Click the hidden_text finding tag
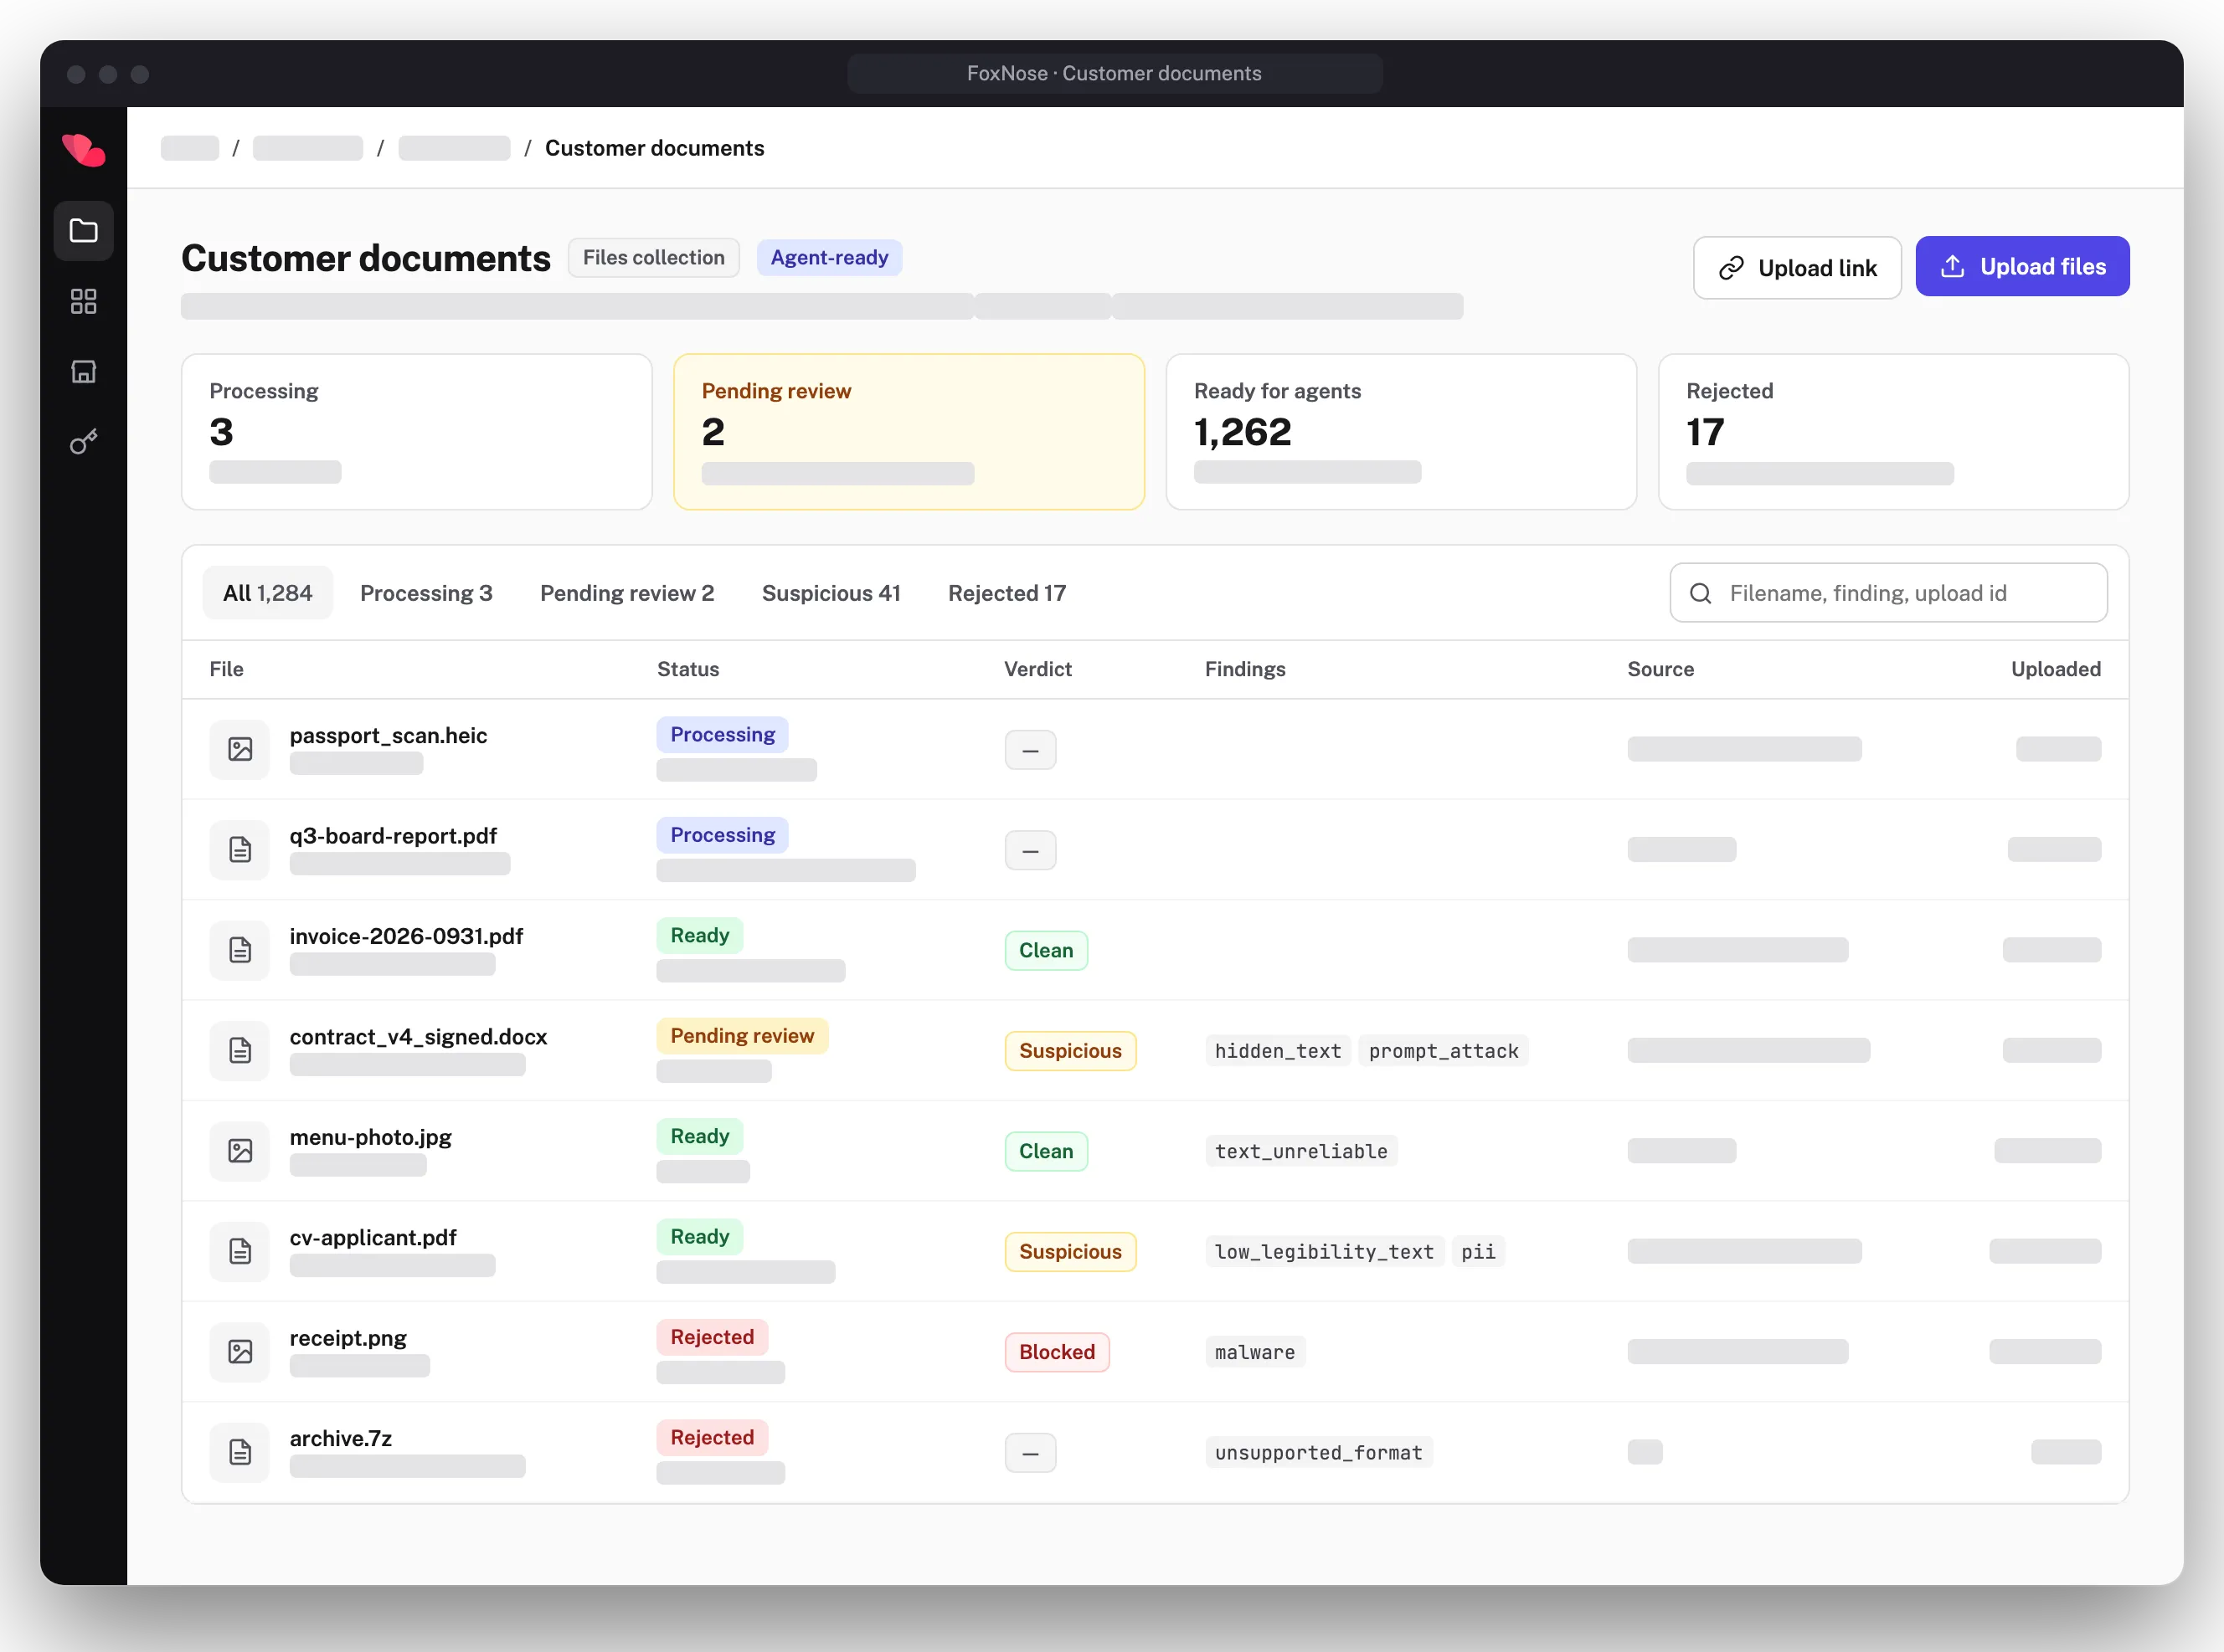 (x=1278, y=1051)
